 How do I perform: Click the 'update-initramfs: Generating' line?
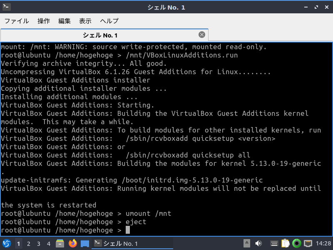tap(132, 180)
